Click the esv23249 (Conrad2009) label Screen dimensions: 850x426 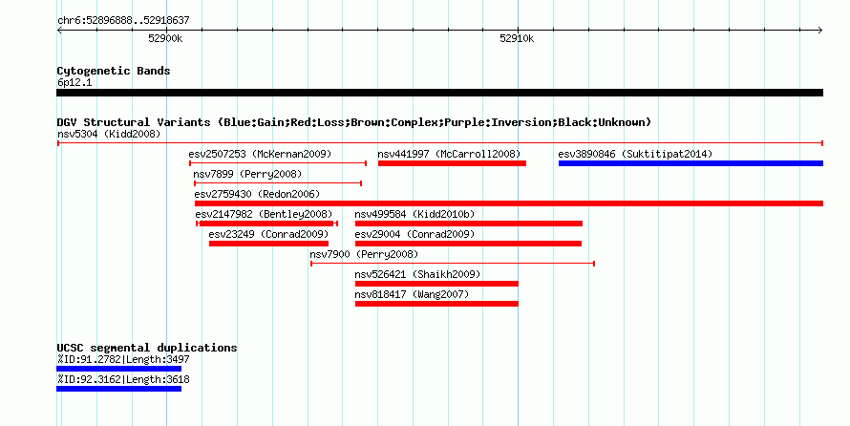tap(268, 234)
